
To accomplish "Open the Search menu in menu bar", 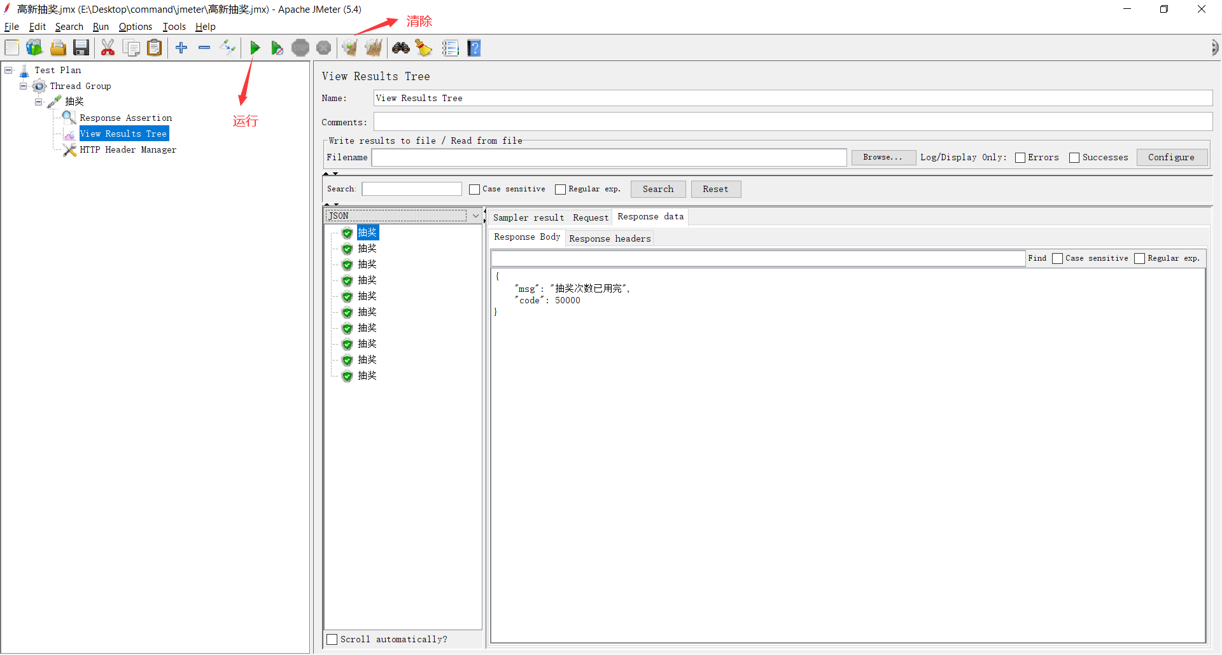I will click(x=69, y=27).
